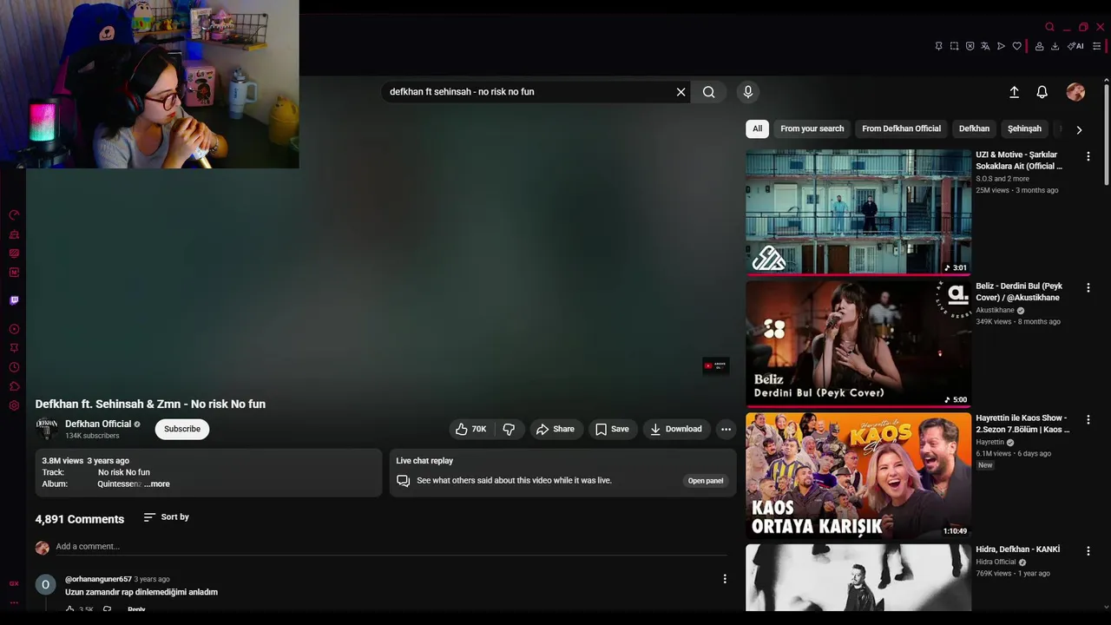Viewport: 1111px width, 625px height.
Task: Open menu for Hidra KANKİ video
Action: click(x=1088, y=550)
